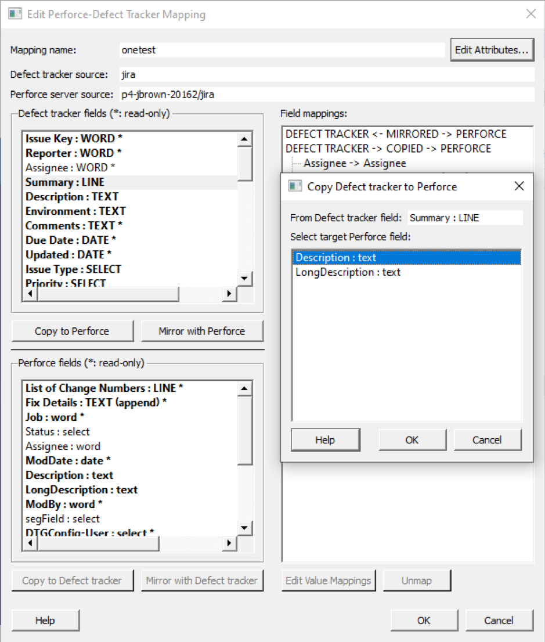Image resolution: width=545 pixels, height=642 pixels.
Task: Click the main dialog Help button
Action: [x=45, y=621]
